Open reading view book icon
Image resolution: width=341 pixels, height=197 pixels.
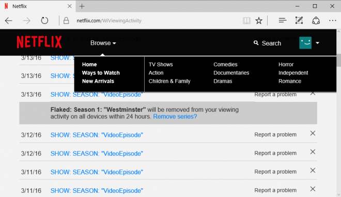[246, 21]
